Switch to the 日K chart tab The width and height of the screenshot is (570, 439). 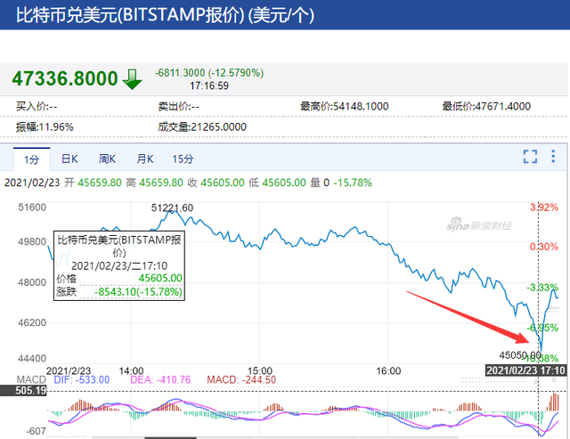point(69,159)
